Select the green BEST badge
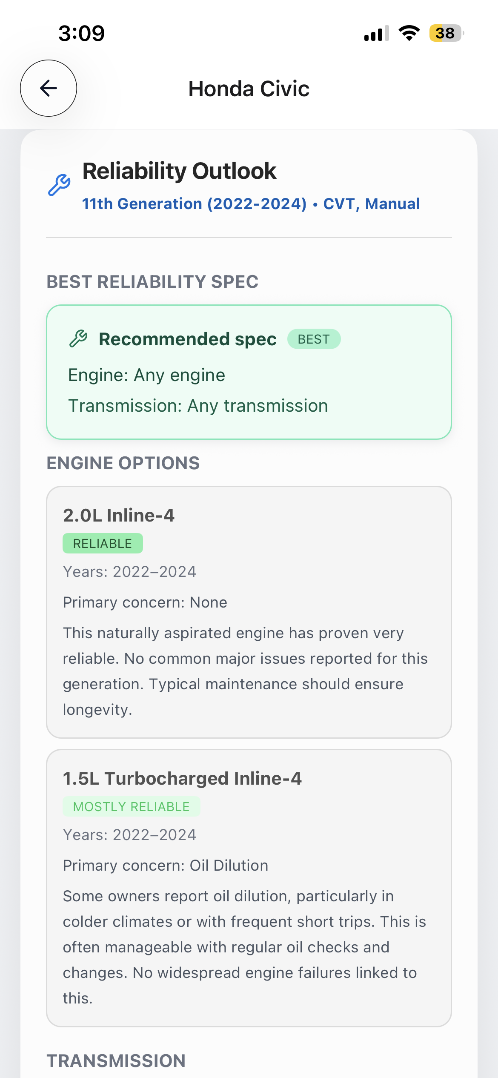Viewport: 498px width, 1078px height. (x=314, y=339)
